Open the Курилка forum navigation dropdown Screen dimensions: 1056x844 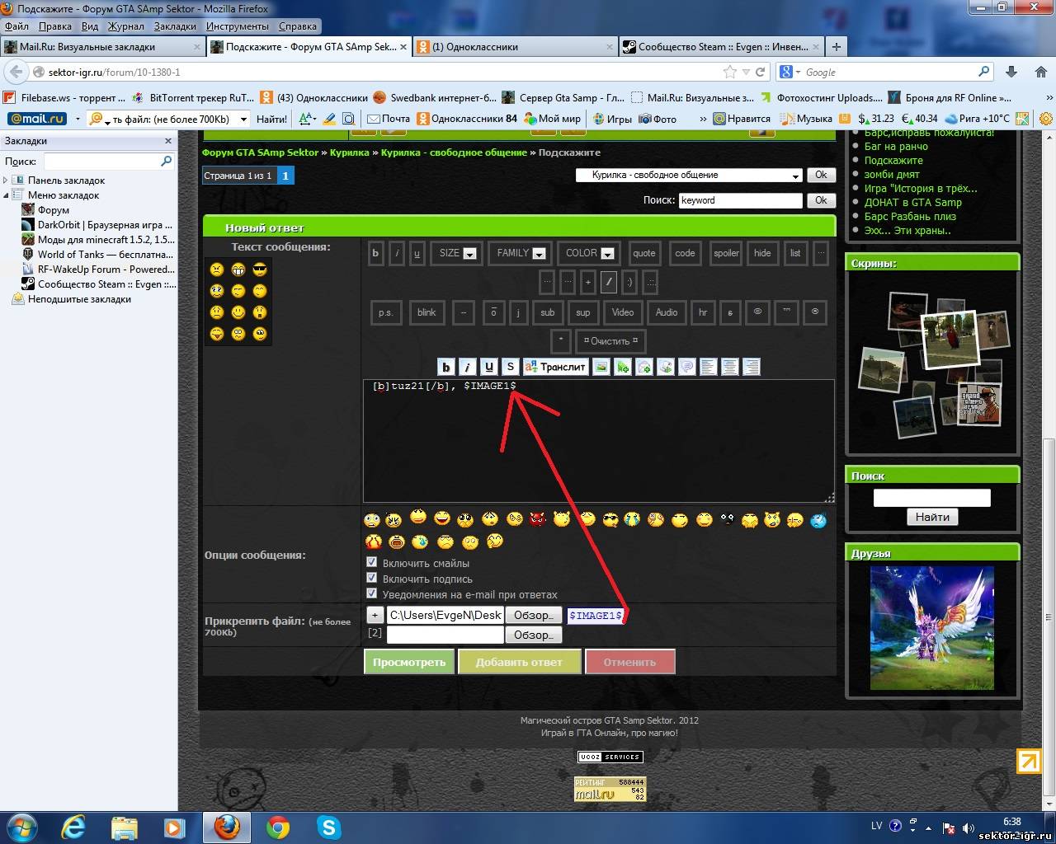pyautogui.click(x=689, y=175)
